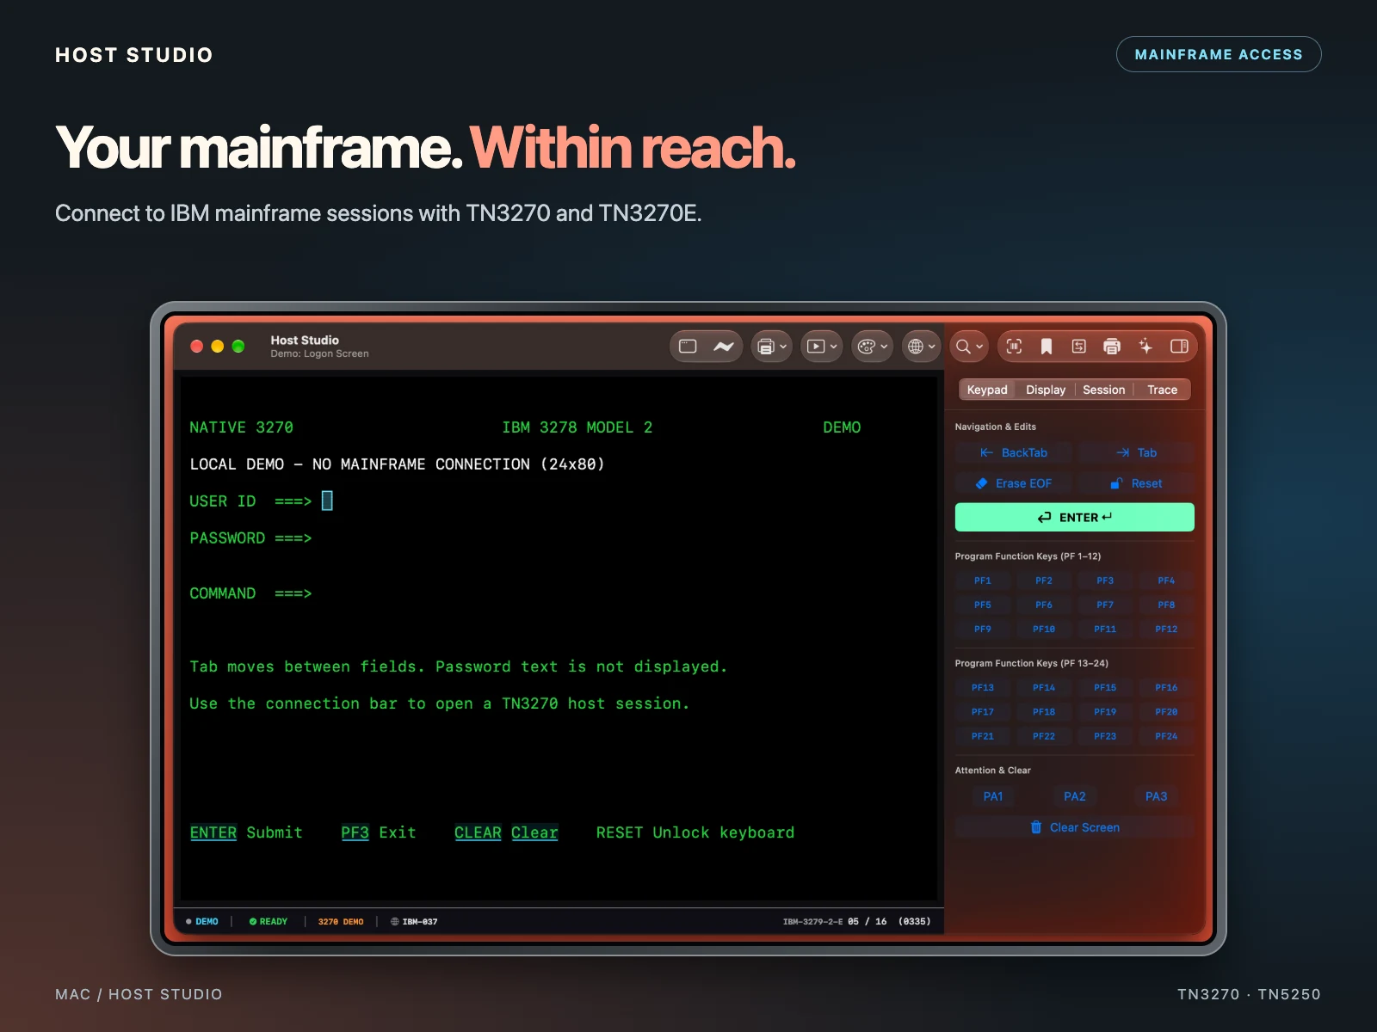Click the sparkle assistant icon

(1145, 347)
